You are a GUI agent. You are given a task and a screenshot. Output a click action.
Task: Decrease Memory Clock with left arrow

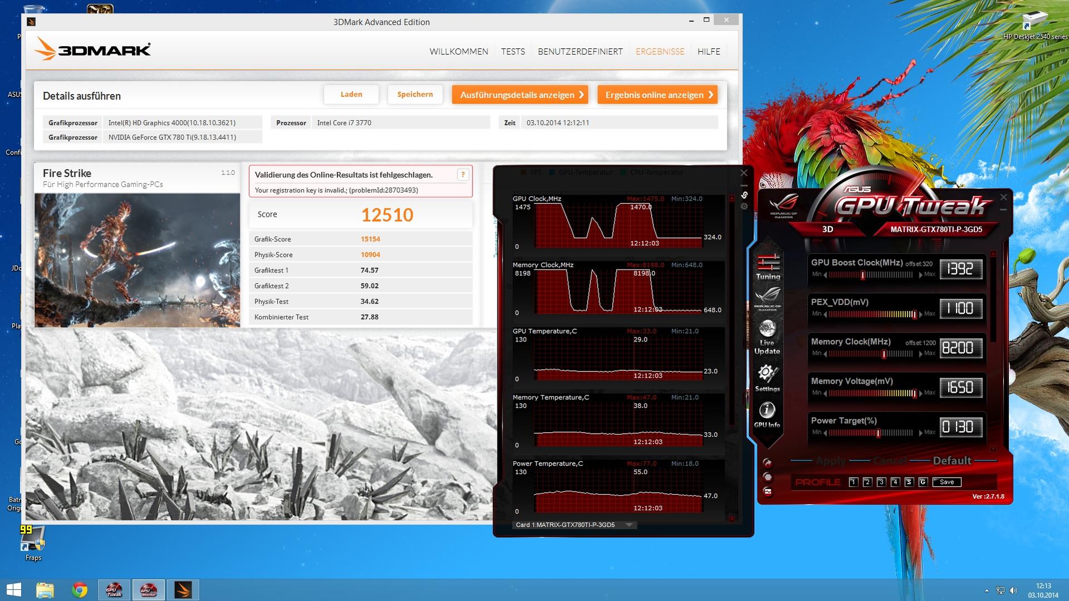click(x=826, y=354)
